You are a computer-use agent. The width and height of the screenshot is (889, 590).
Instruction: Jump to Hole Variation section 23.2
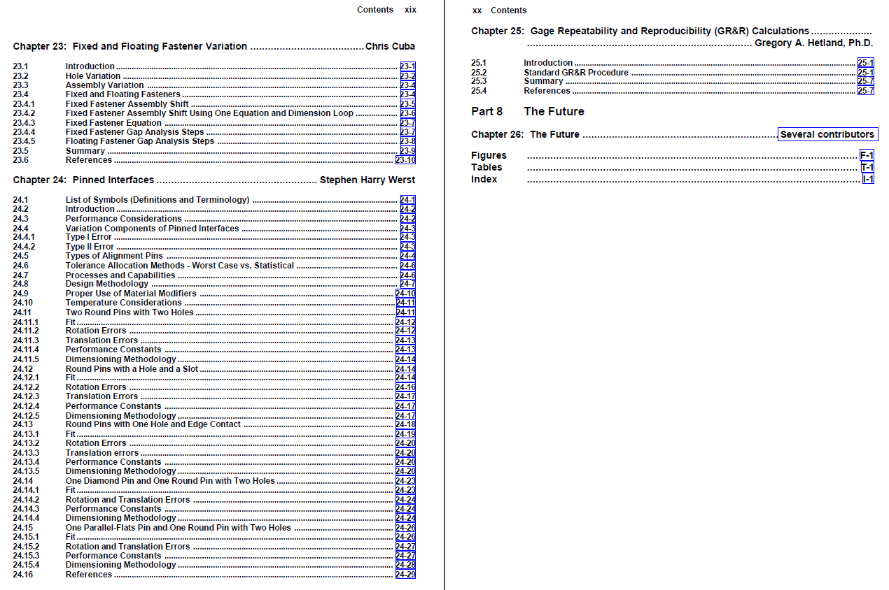click(408, 75)
